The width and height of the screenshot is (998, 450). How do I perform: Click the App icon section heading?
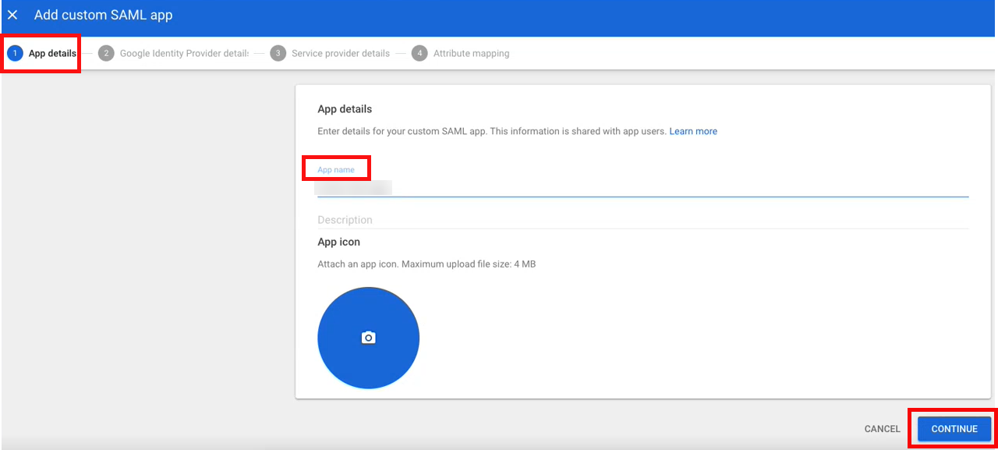click(338, 242)
